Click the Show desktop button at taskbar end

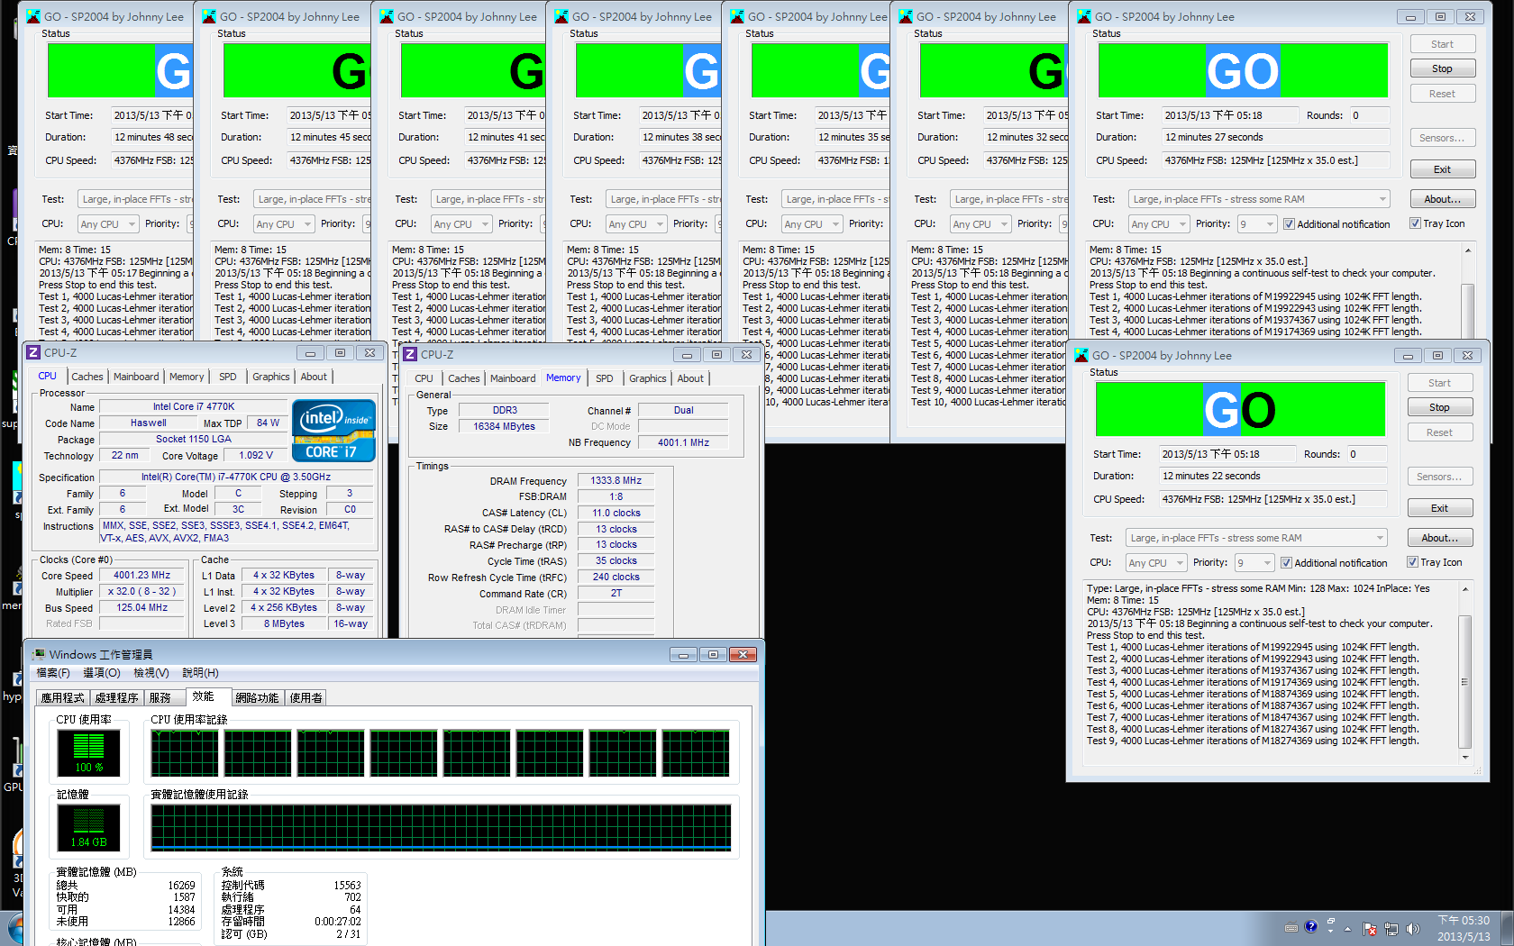click(1508, 928)
